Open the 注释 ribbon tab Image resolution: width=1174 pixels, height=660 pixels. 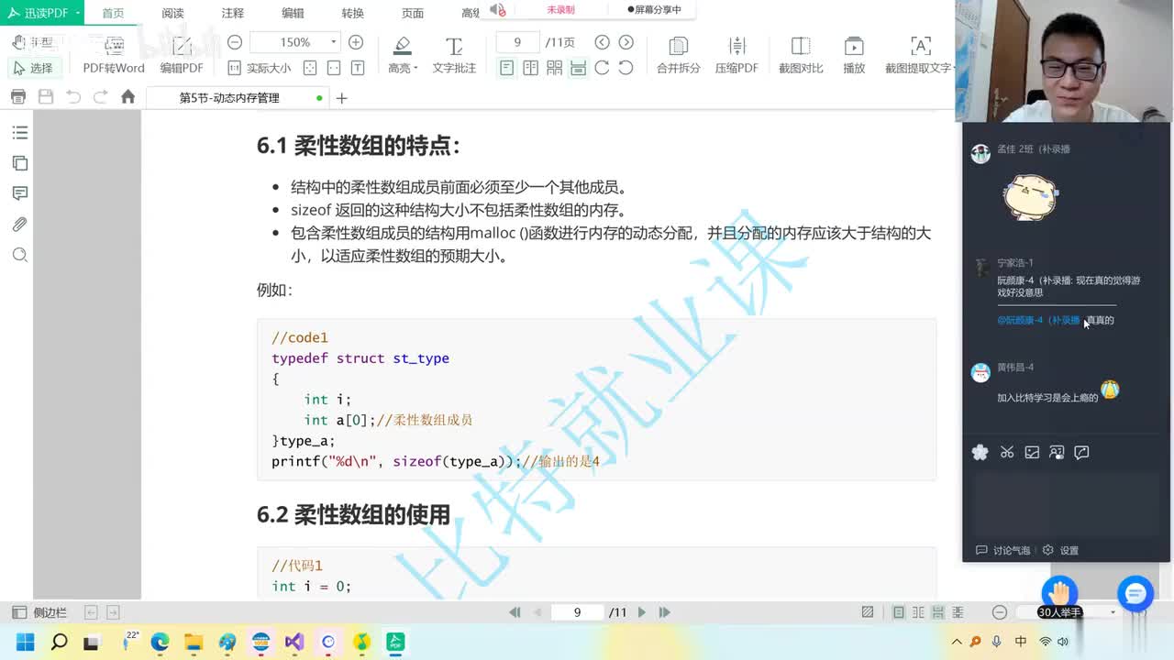233,13
